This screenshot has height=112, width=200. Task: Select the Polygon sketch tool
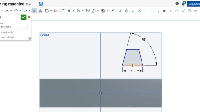(x=16, y=11)
